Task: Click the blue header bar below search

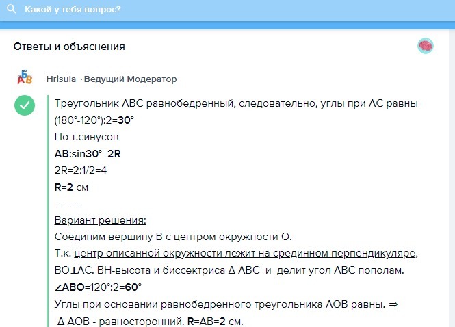Action: [x=227, y=25]
